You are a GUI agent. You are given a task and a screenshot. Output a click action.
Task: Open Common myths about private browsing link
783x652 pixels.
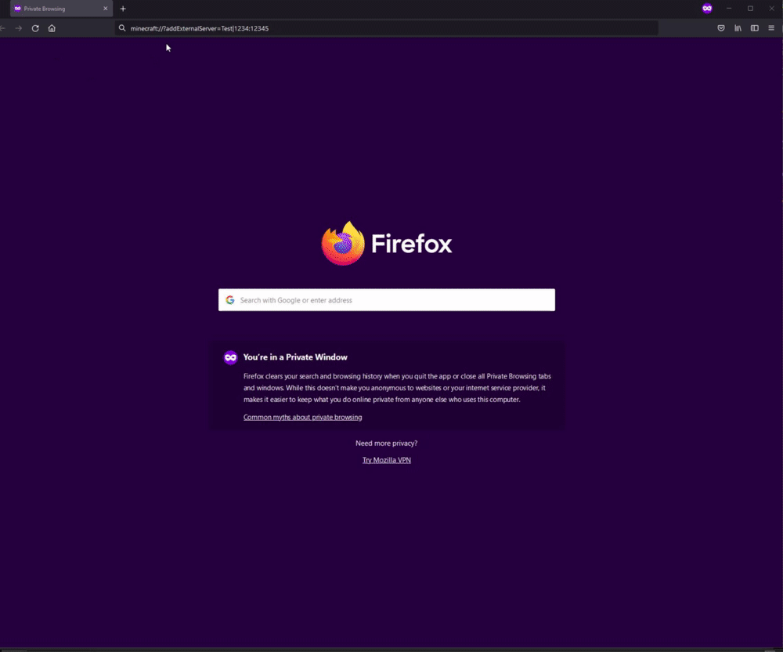pyautogui.click(x=302, y=417)
